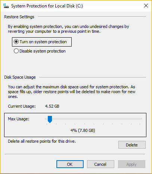Click the "Restore Settings" section heading
The height and width of the screenshot is (174, 152).
[x=19, y=17]
